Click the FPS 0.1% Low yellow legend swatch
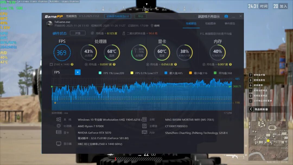293x165 pixels. (132, 73)
